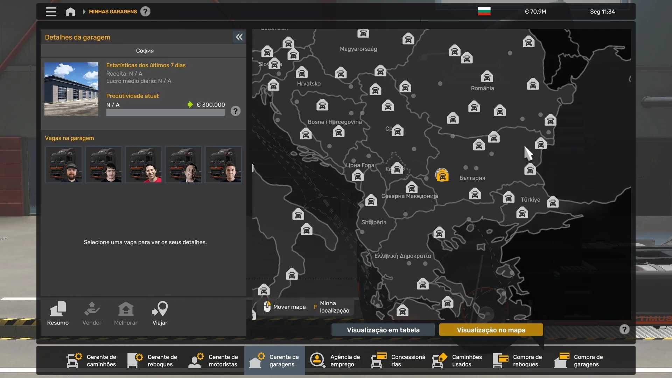Image resolution: width=672 pixels, height=378 pixels.
Task: Click the Bulgarian flag icon
Action: tap(484, 12)
